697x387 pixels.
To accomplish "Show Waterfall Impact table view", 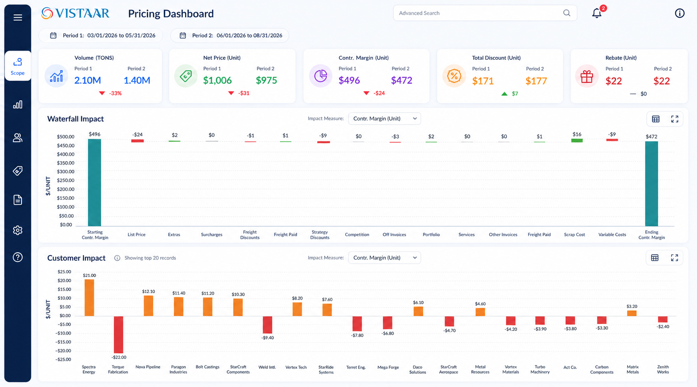I will [x=656, y=119].
